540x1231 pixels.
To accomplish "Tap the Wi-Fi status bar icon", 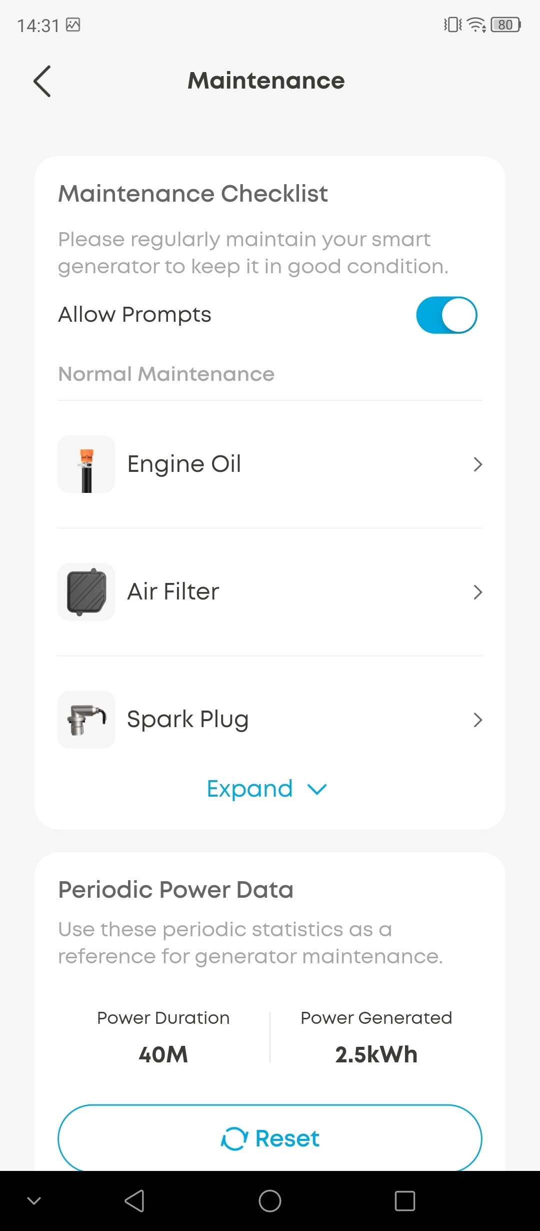I will pos(476,25).
